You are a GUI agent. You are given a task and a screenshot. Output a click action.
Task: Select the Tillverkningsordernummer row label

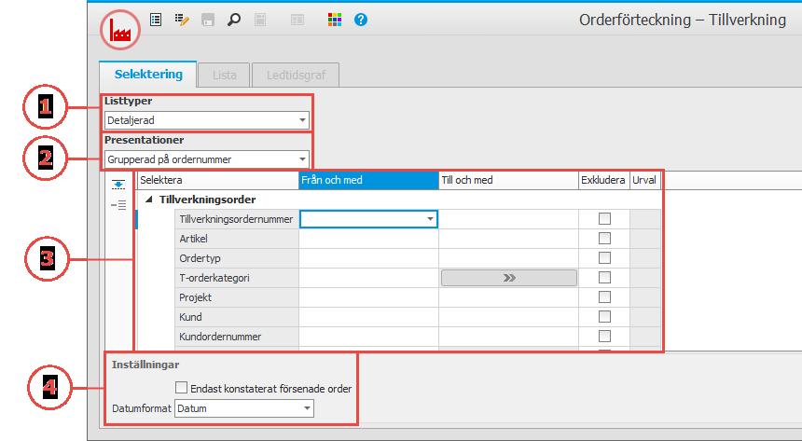pyautogui.click(x=236, y=219)
